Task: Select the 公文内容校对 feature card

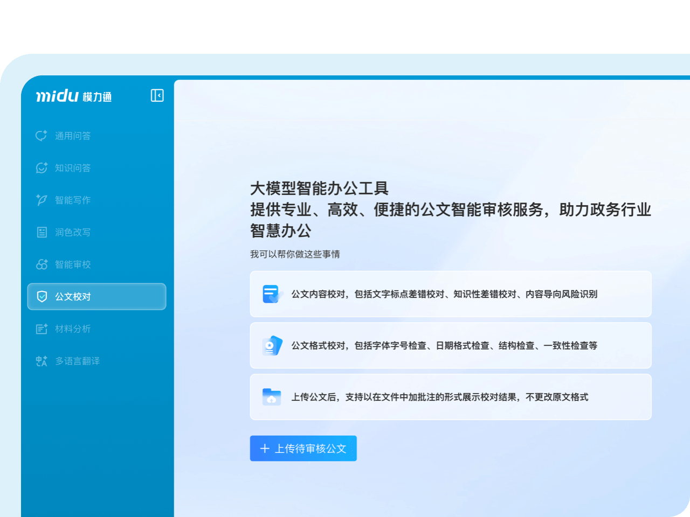Action: pos(451,294)
